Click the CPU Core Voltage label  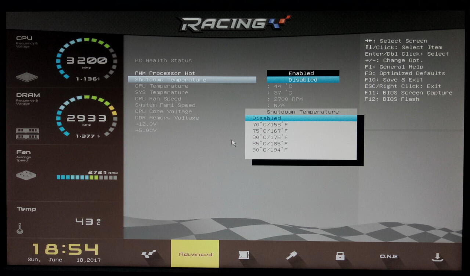point(163,111)
